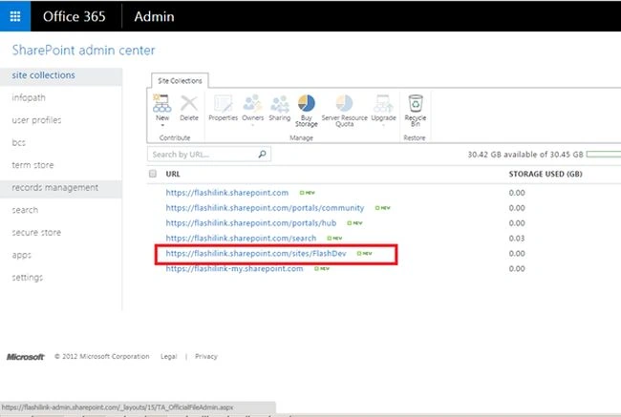Open the sites/FlashDev site collection link

click(x=256, y=253)
